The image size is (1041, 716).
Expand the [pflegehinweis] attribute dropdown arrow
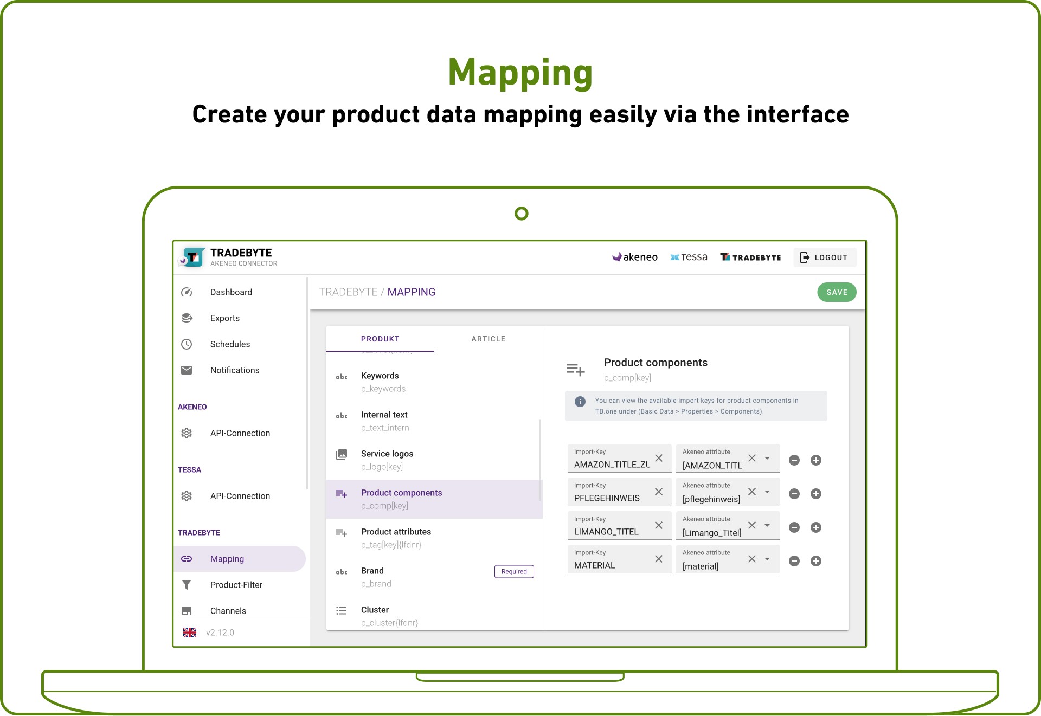767,492
